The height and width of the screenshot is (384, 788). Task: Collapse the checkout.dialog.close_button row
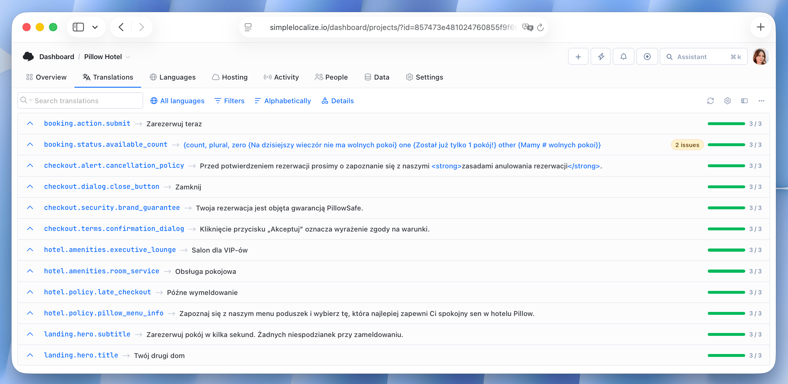click(x=30, y=187)
